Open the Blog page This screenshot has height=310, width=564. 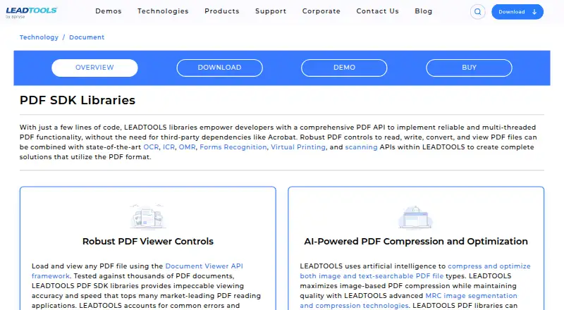pos(424,11)
